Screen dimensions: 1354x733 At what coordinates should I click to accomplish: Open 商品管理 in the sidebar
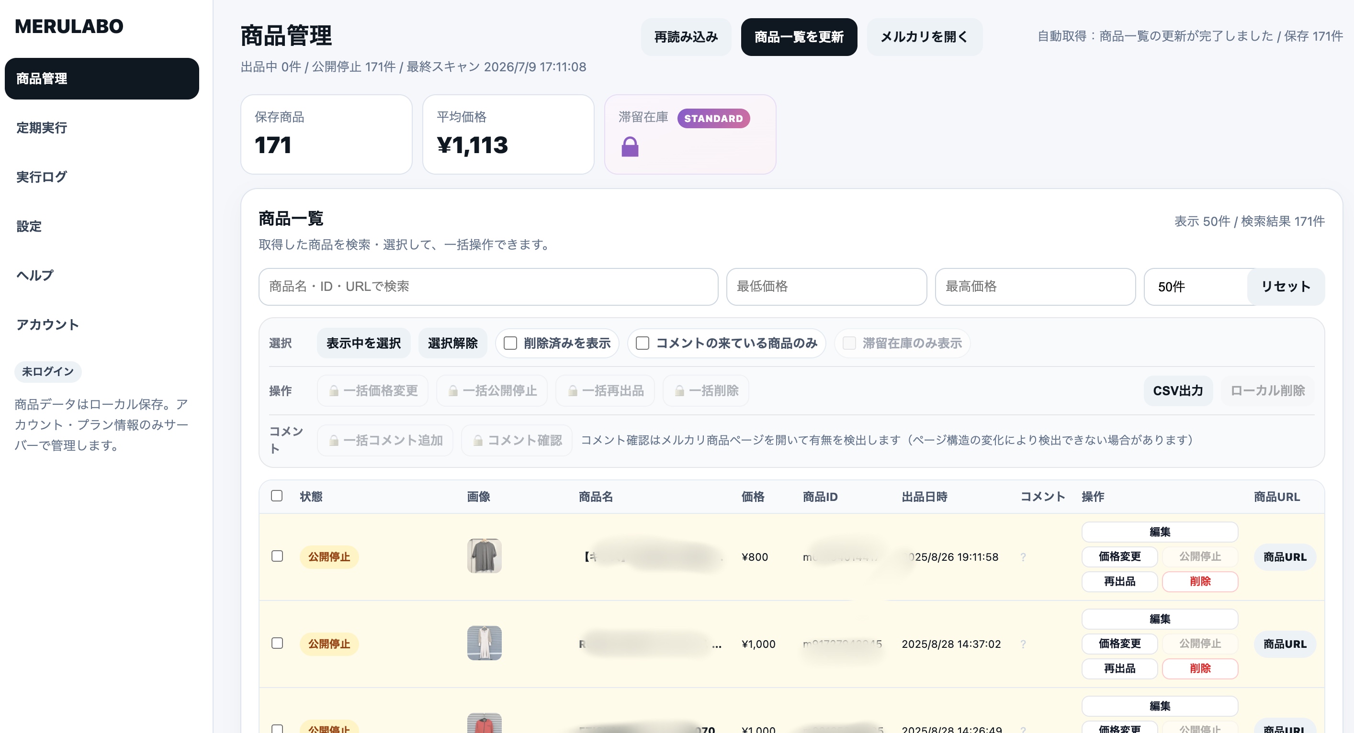[102, 78]
